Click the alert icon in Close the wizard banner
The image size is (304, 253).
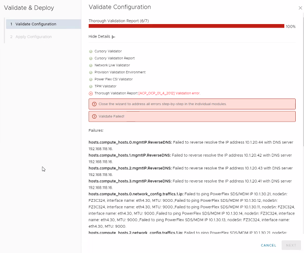point(94,104)
